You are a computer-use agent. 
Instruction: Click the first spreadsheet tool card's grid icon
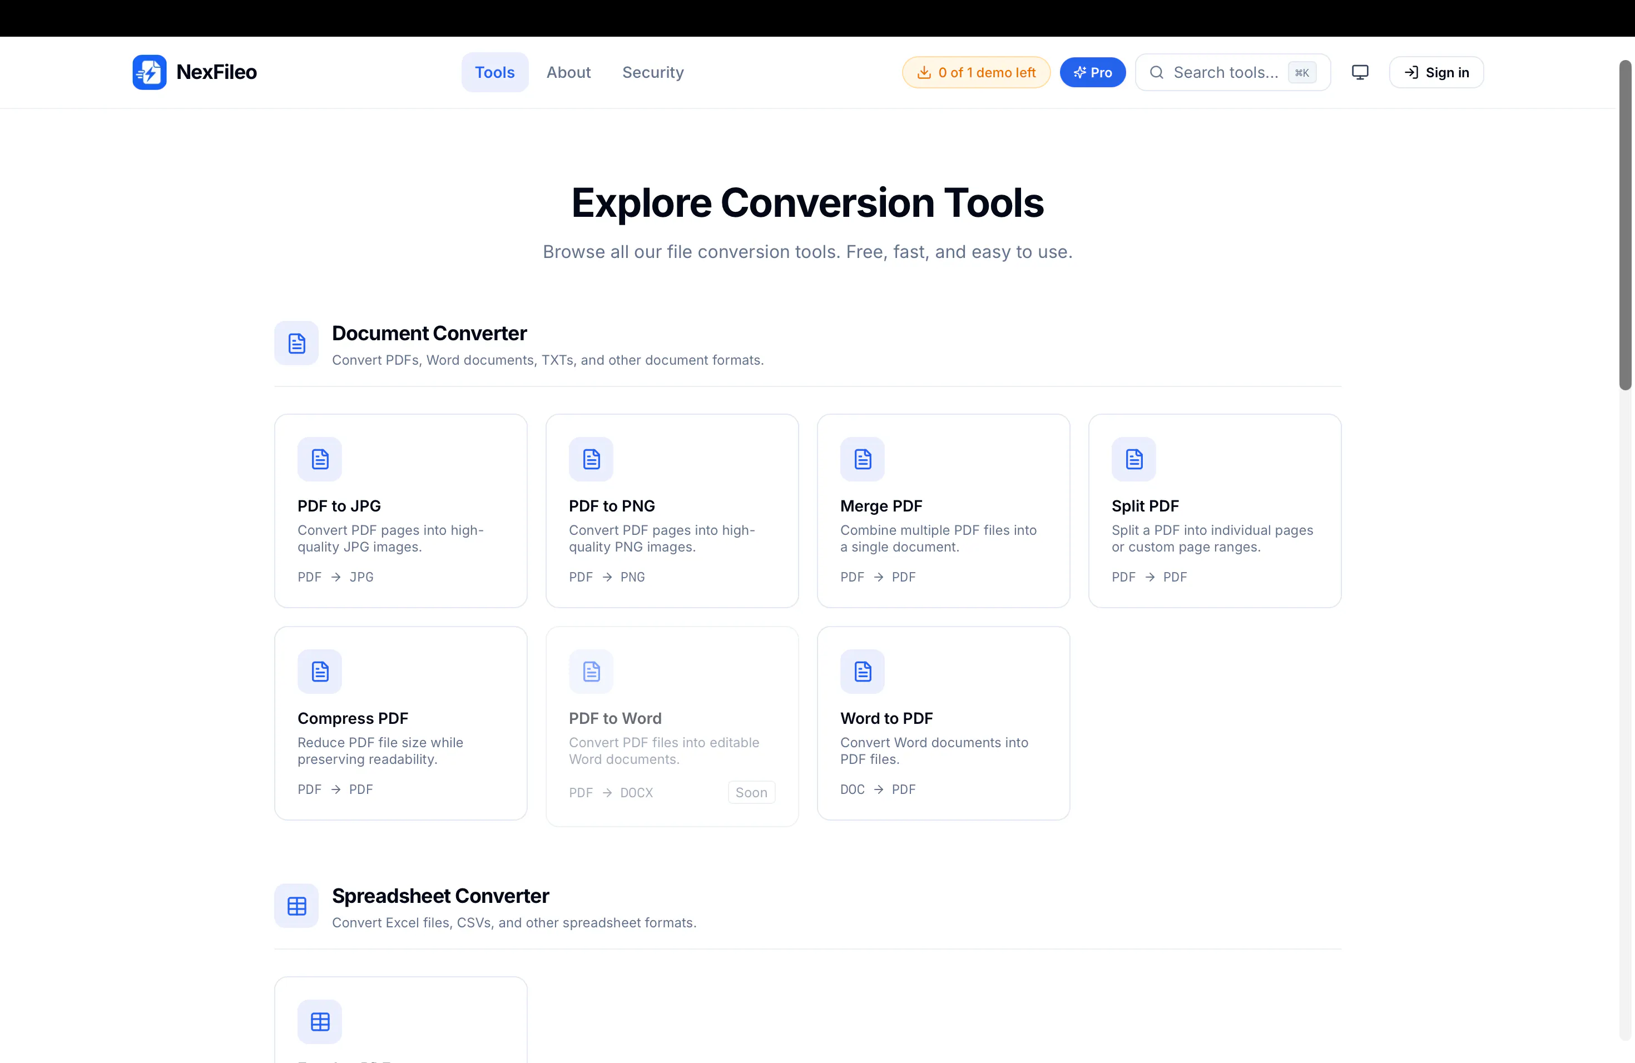tap(319, 1021)
